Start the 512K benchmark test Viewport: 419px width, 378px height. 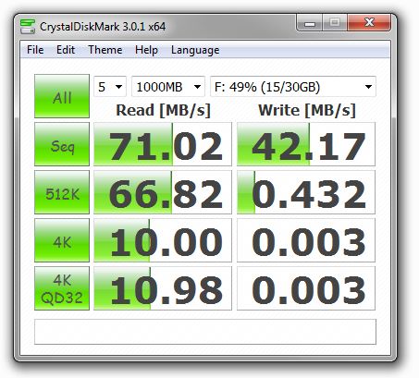pyautogui.click(x=62, y=192)
